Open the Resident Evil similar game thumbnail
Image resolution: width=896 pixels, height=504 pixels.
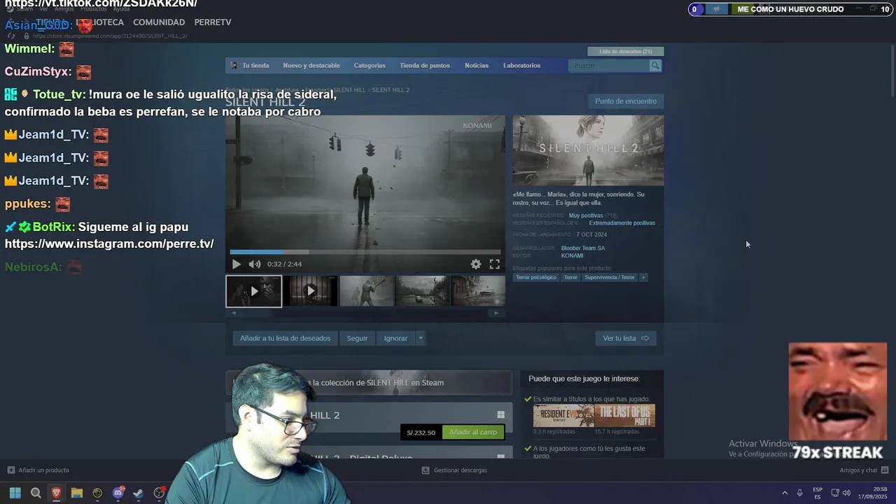click(x=563, y=416)
